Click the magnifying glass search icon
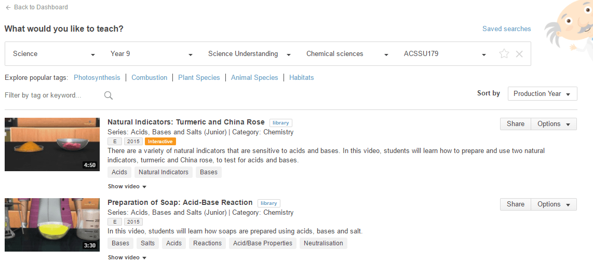This screenshot has height=263, width=593. pyautogui.click(x=109, y=95)
